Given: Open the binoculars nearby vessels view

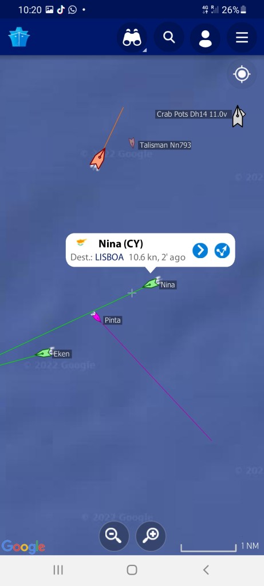Looking at the screenshot, I should [x=132, y=37].
